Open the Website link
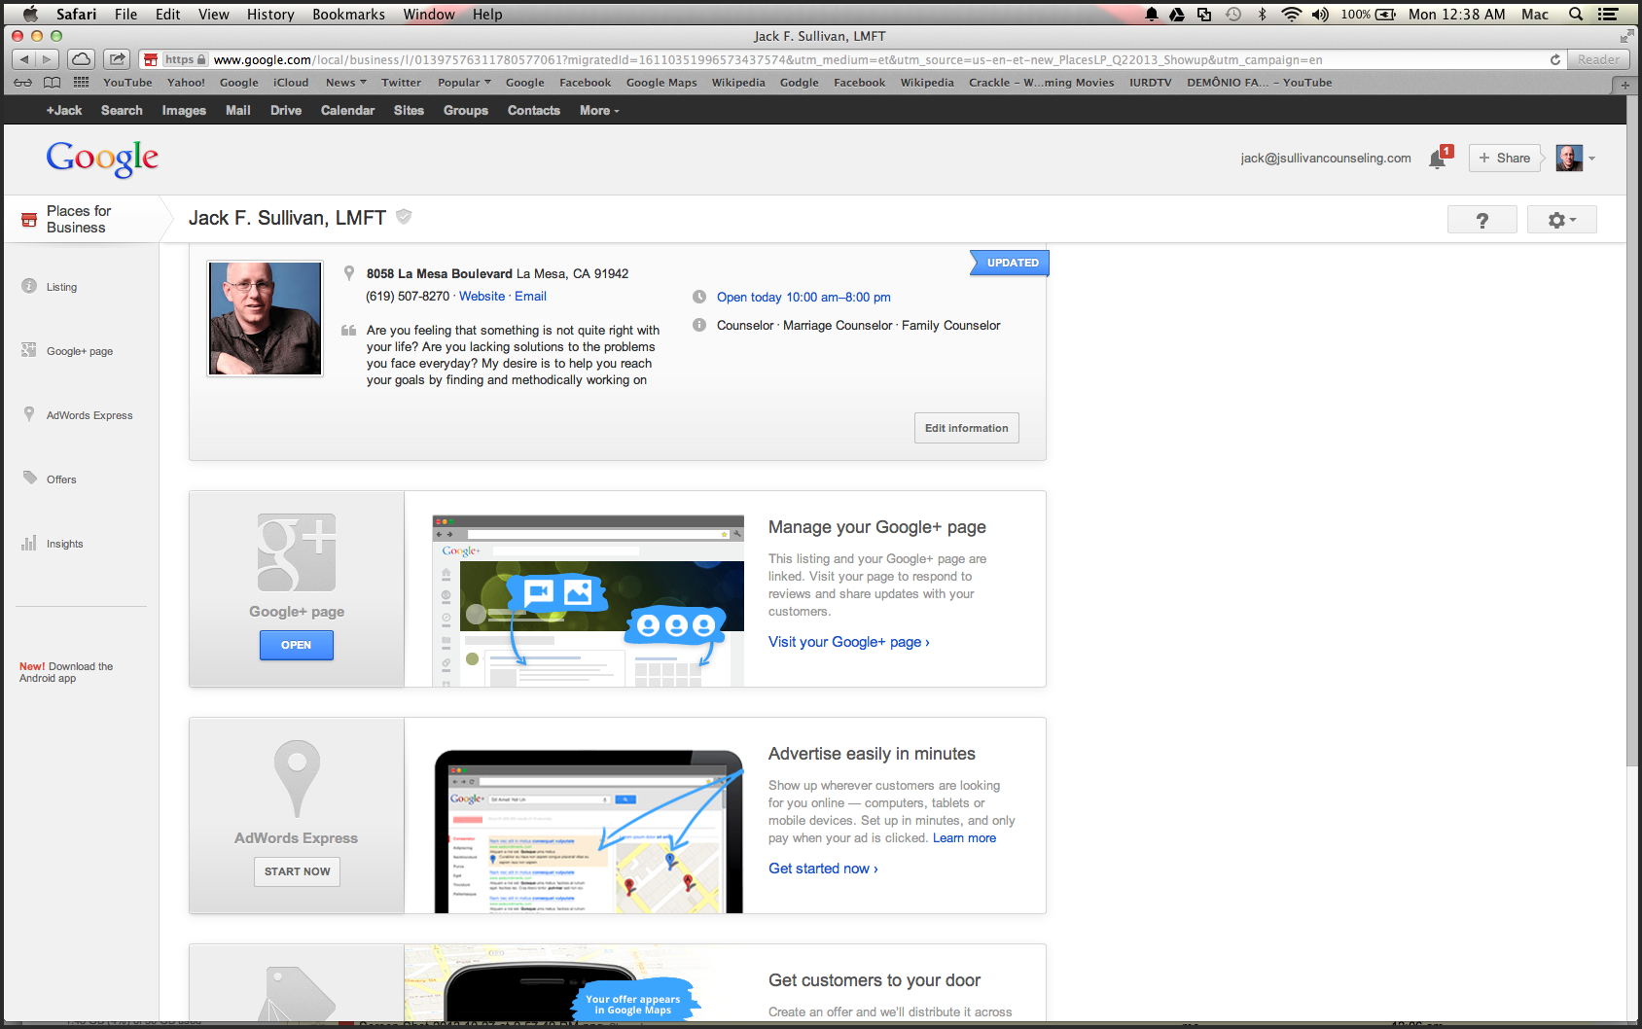Viewport: 1642px width, 1029px height. click(x=482, y=297)
